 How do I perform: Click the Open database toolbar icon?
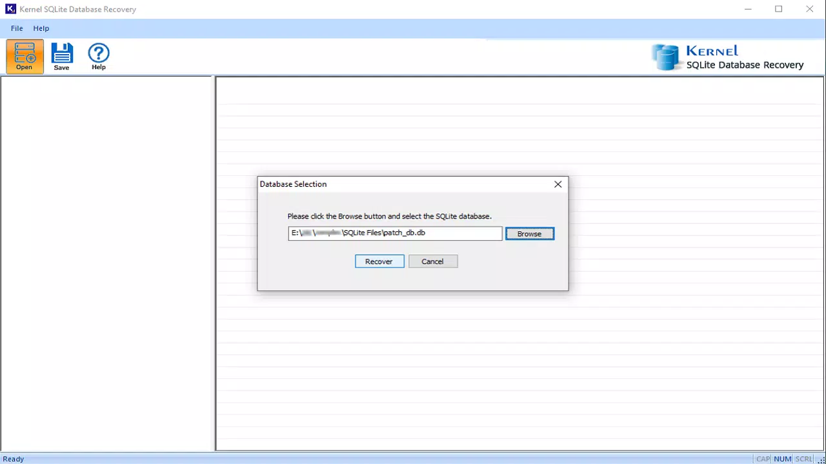click(x=25, y=56)
